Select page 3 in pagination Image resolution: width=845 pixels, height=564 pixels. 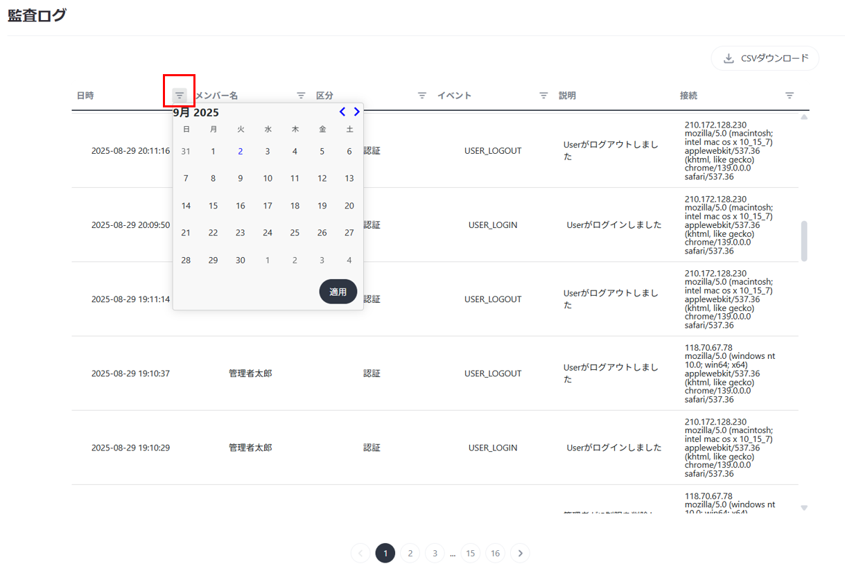435,553
